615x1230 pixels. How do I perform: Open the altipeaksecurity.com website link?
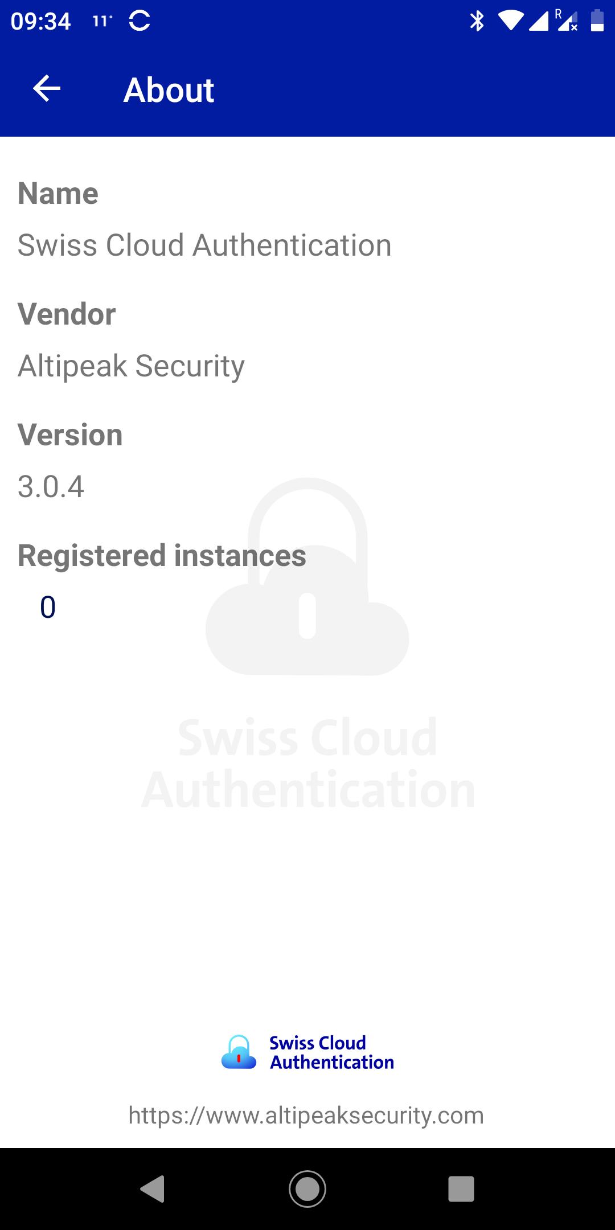[306, 1115]
